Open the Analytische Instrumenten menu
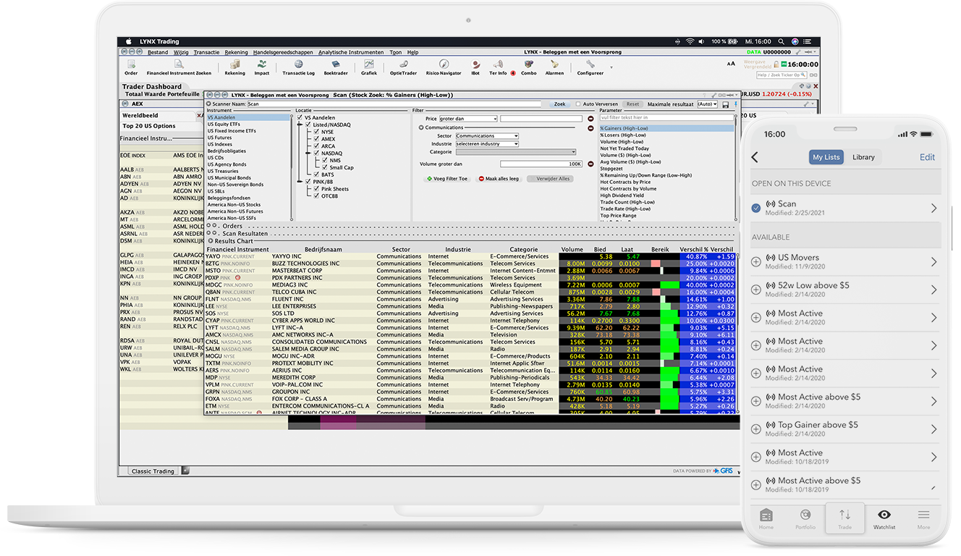 tap(351, 53)
